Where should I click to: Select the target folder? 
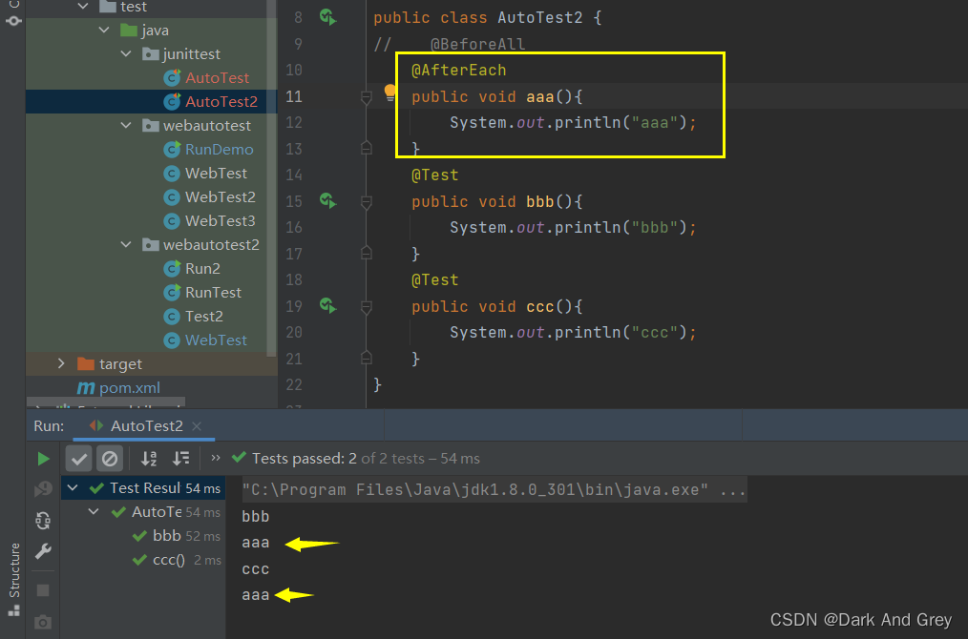(120, 364)
